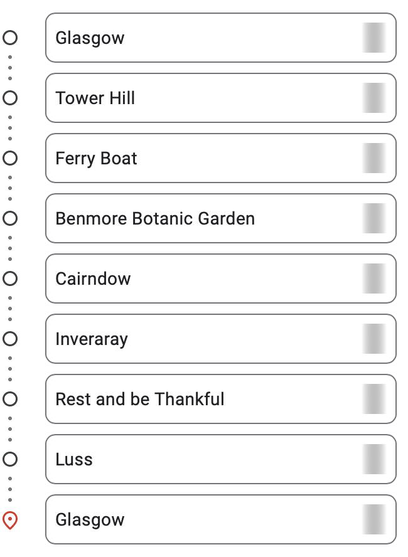Click the circle waypoint icon beside Glasgow start

click(10, 38)
